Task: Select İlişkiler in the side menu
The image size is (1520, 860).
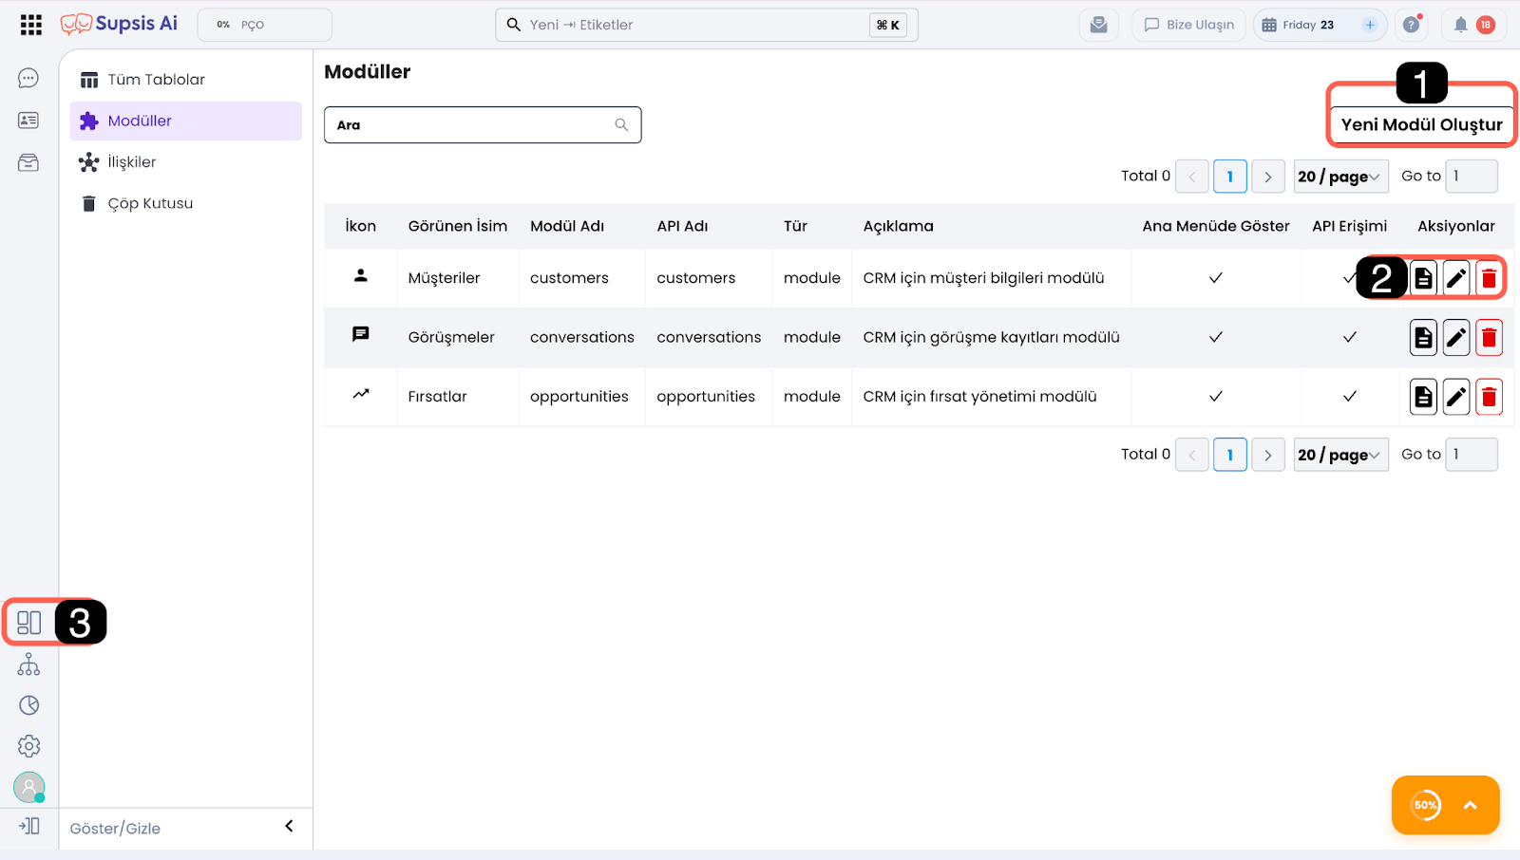Action: click(132, 162)
